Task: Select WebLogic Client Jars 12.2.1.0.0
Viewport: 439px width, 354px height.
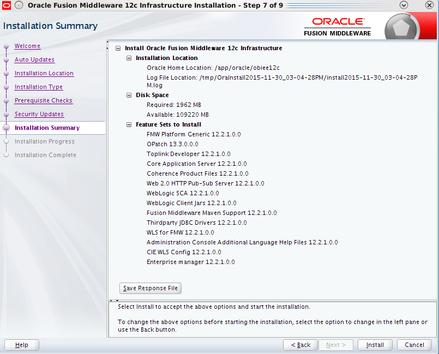Action: click(x=191, y=203)
